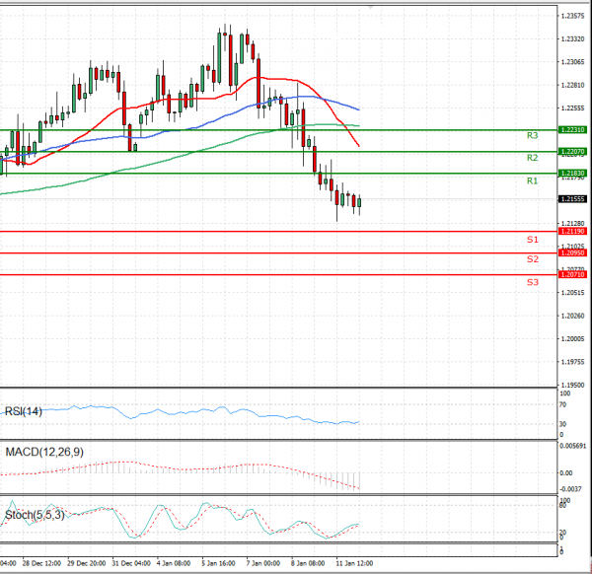Select the green 1.21830 price tag
The height and width of the screenshot is (574, 592).
572,174
